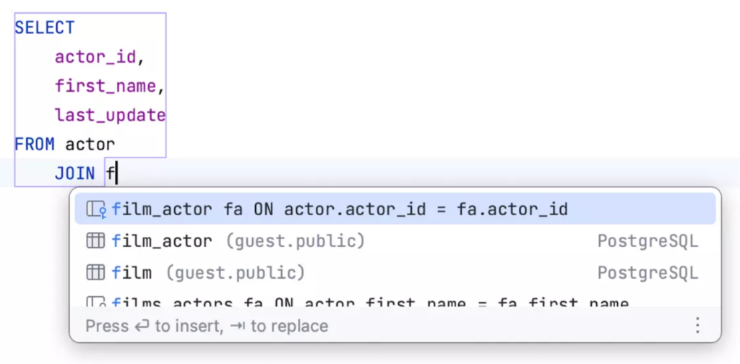Place cursor at typed "f" after JOIN
740x364 pixels.
[112, 173]
